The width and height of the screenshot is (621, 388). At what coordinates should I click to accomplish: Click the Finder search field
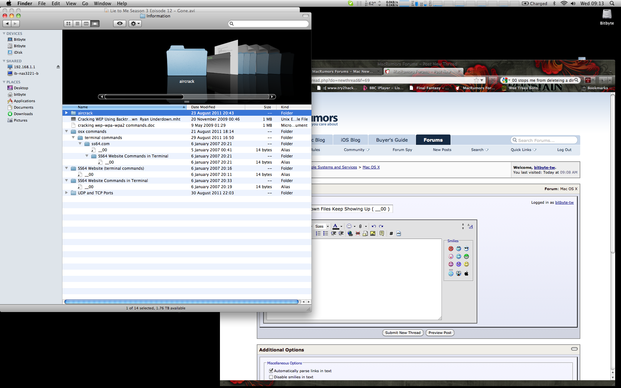click(268, 24)
